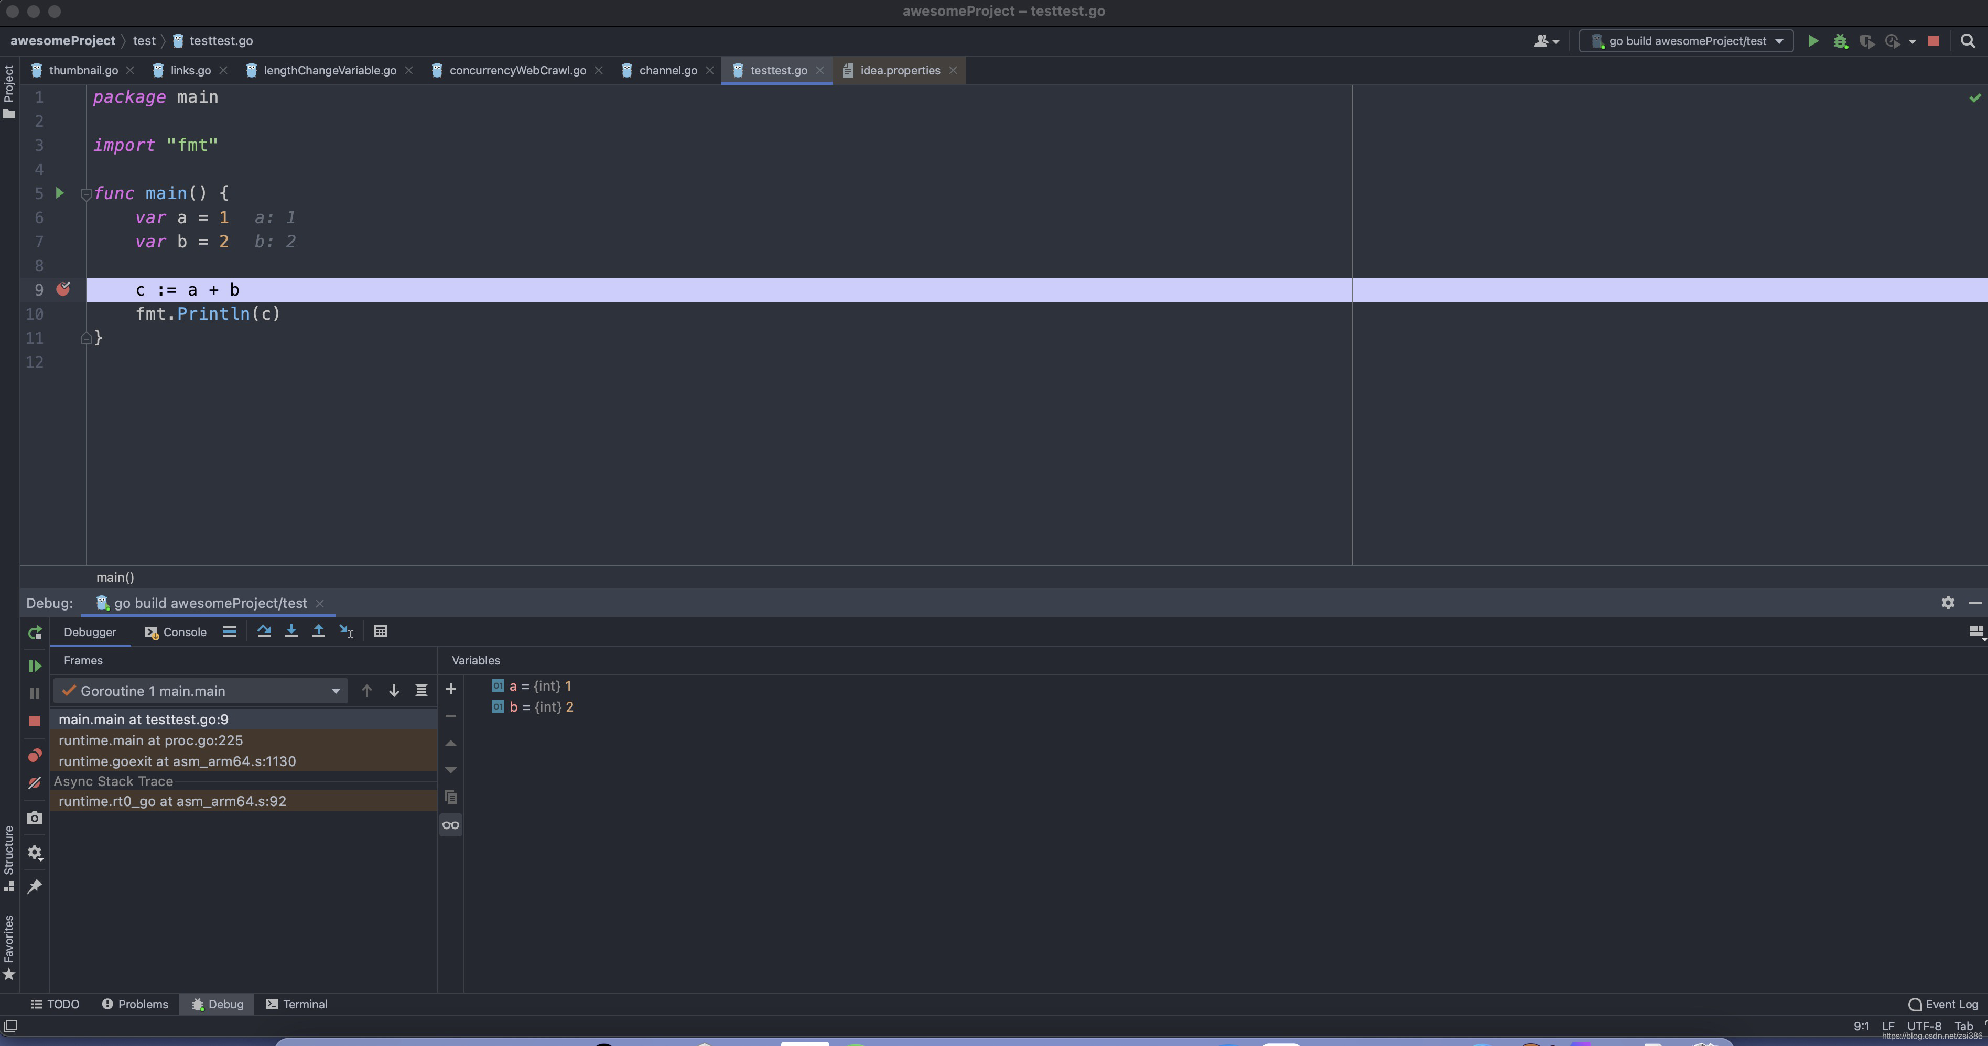The height and width of the screenshot is (1046, 1988).
Task: Open the Event Log in the status bar
Action: pos(1943,1005)
